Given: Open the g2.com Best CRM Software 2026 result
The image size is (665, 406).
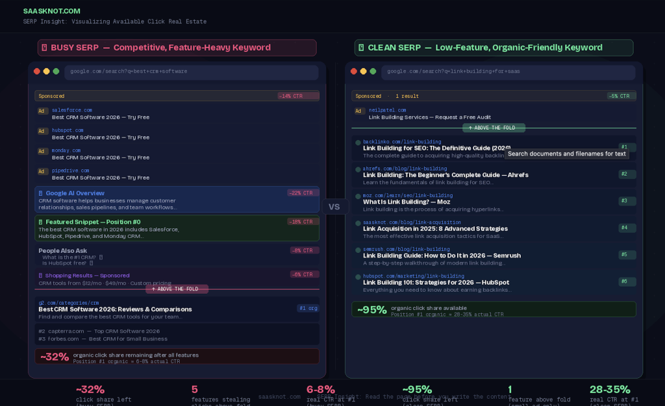Looking at the screenshot, I should point(112,309).
